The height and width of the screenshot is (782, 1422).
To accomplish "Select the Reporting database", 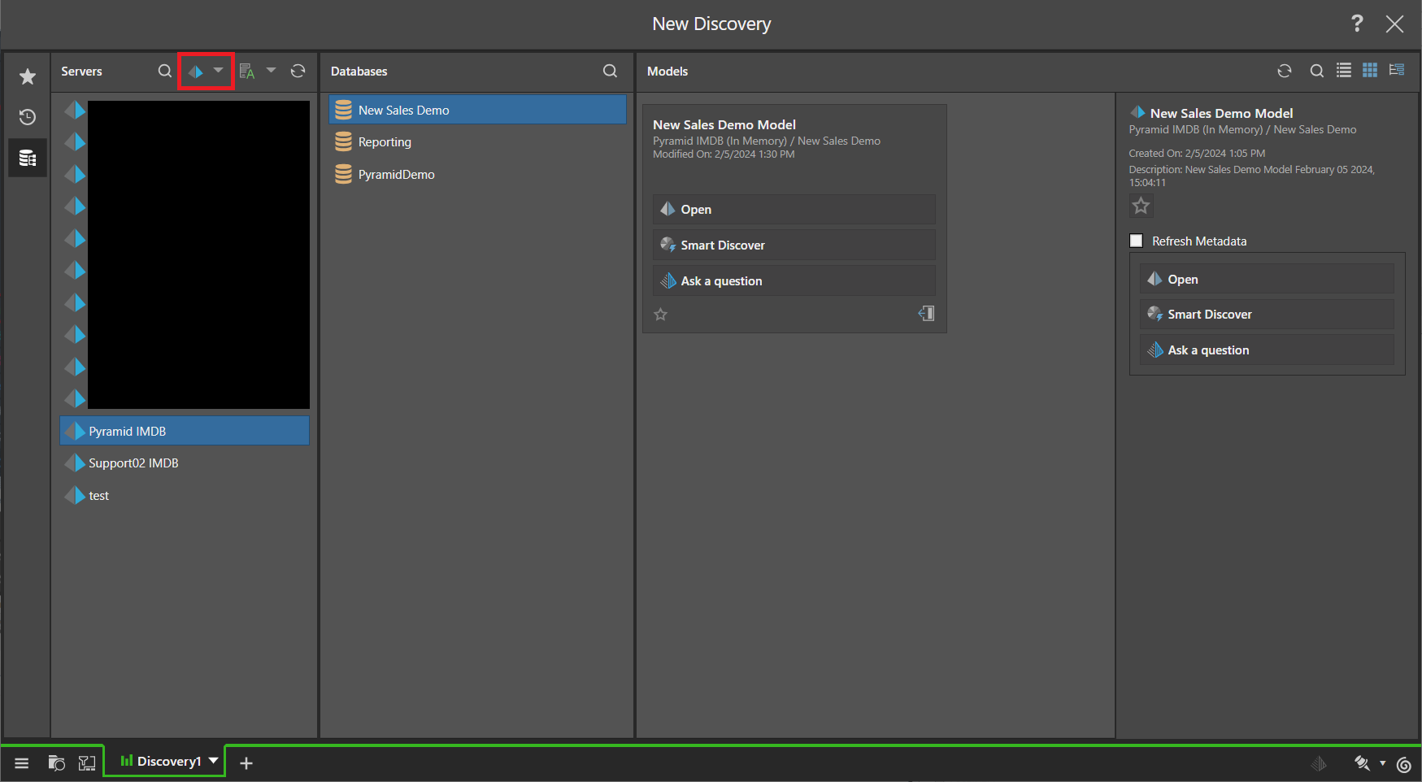I will coord(477,142).
